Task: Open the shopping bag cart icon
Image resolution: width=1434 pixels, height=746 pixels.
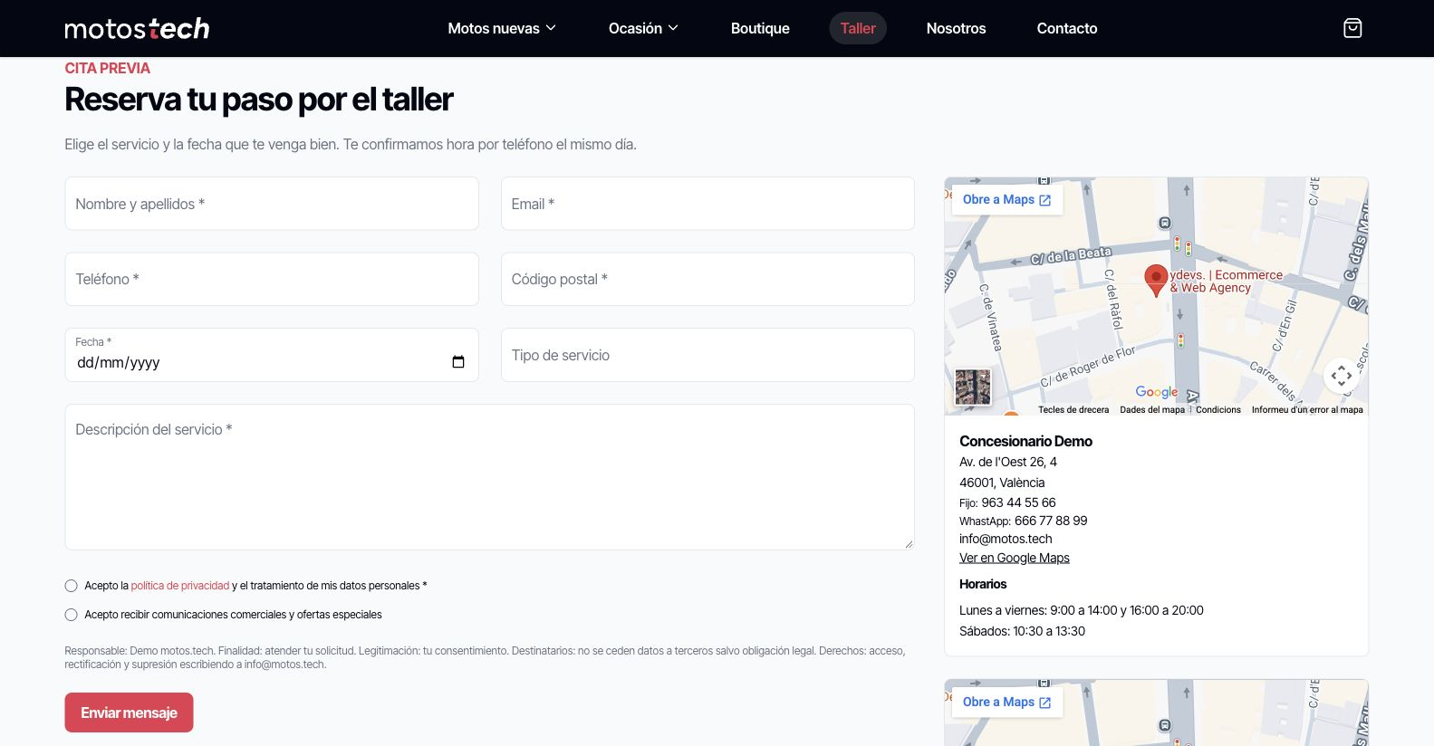Action: [1352, 28]
